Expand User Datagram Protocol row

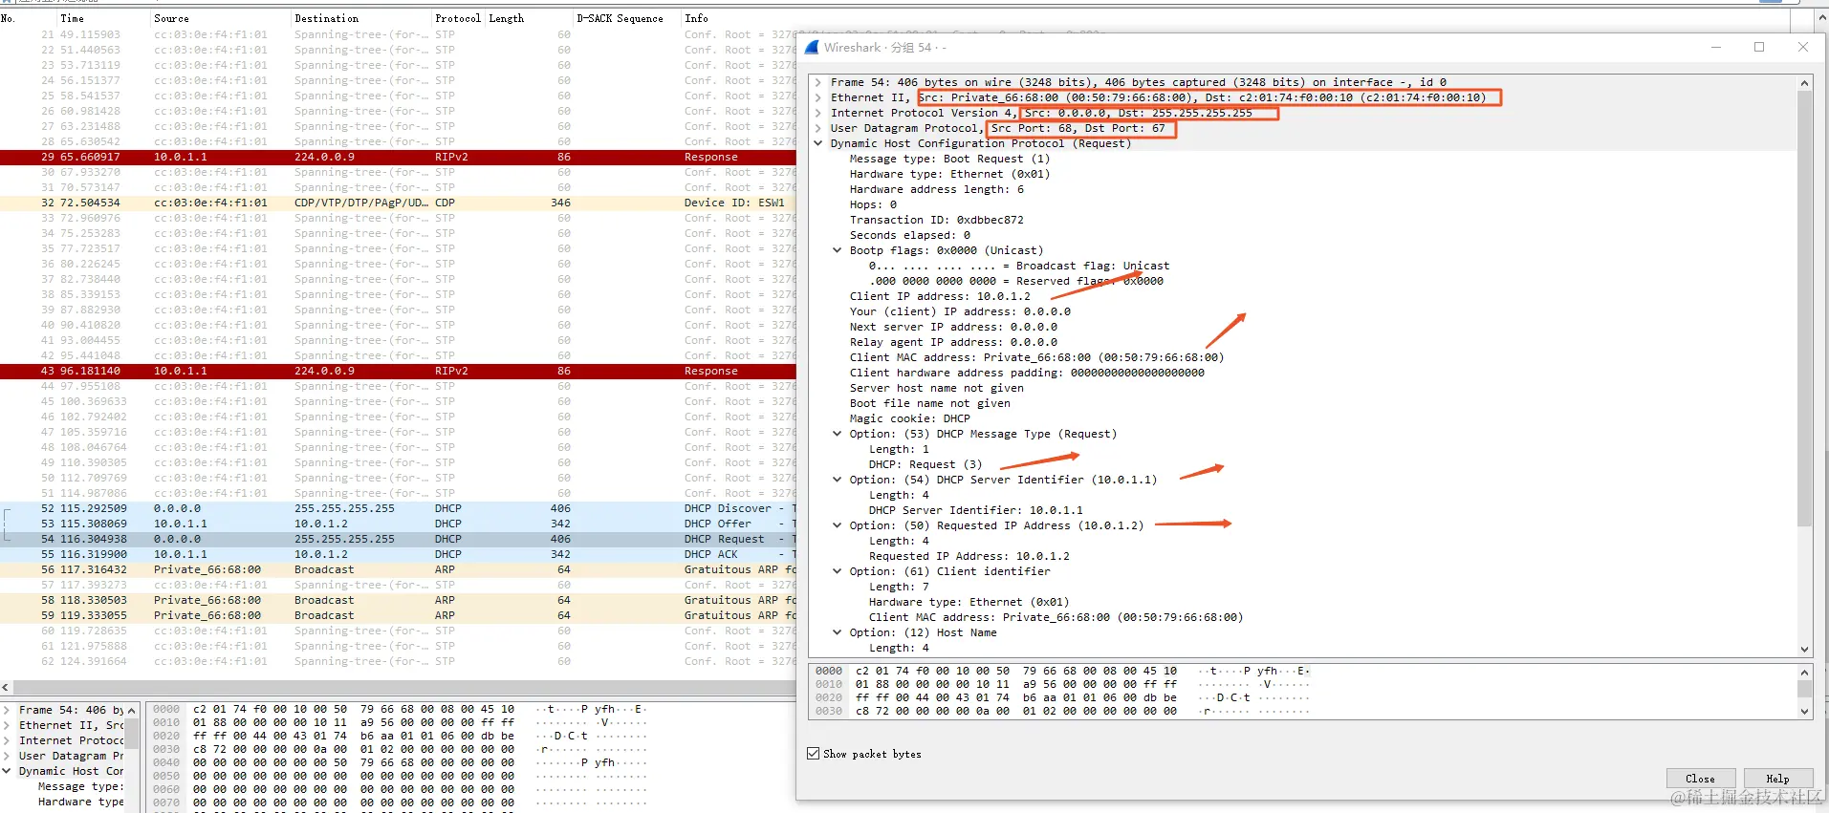click(x=818, y=128)
